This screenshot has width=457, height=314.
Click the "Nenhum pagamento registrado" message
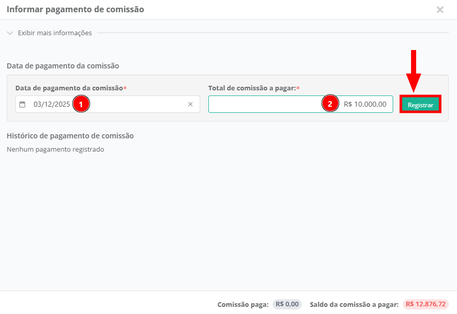click(55, 150)
